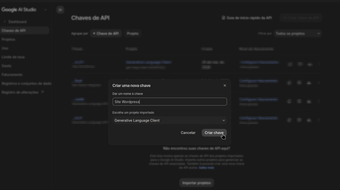This screenshot has height=190, width=340.
Task: Click the Cancelar button
Action: 188,133
